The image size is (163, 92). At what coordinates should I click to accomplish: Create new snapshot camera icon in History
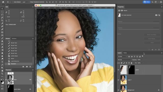(x=27, y=67)
